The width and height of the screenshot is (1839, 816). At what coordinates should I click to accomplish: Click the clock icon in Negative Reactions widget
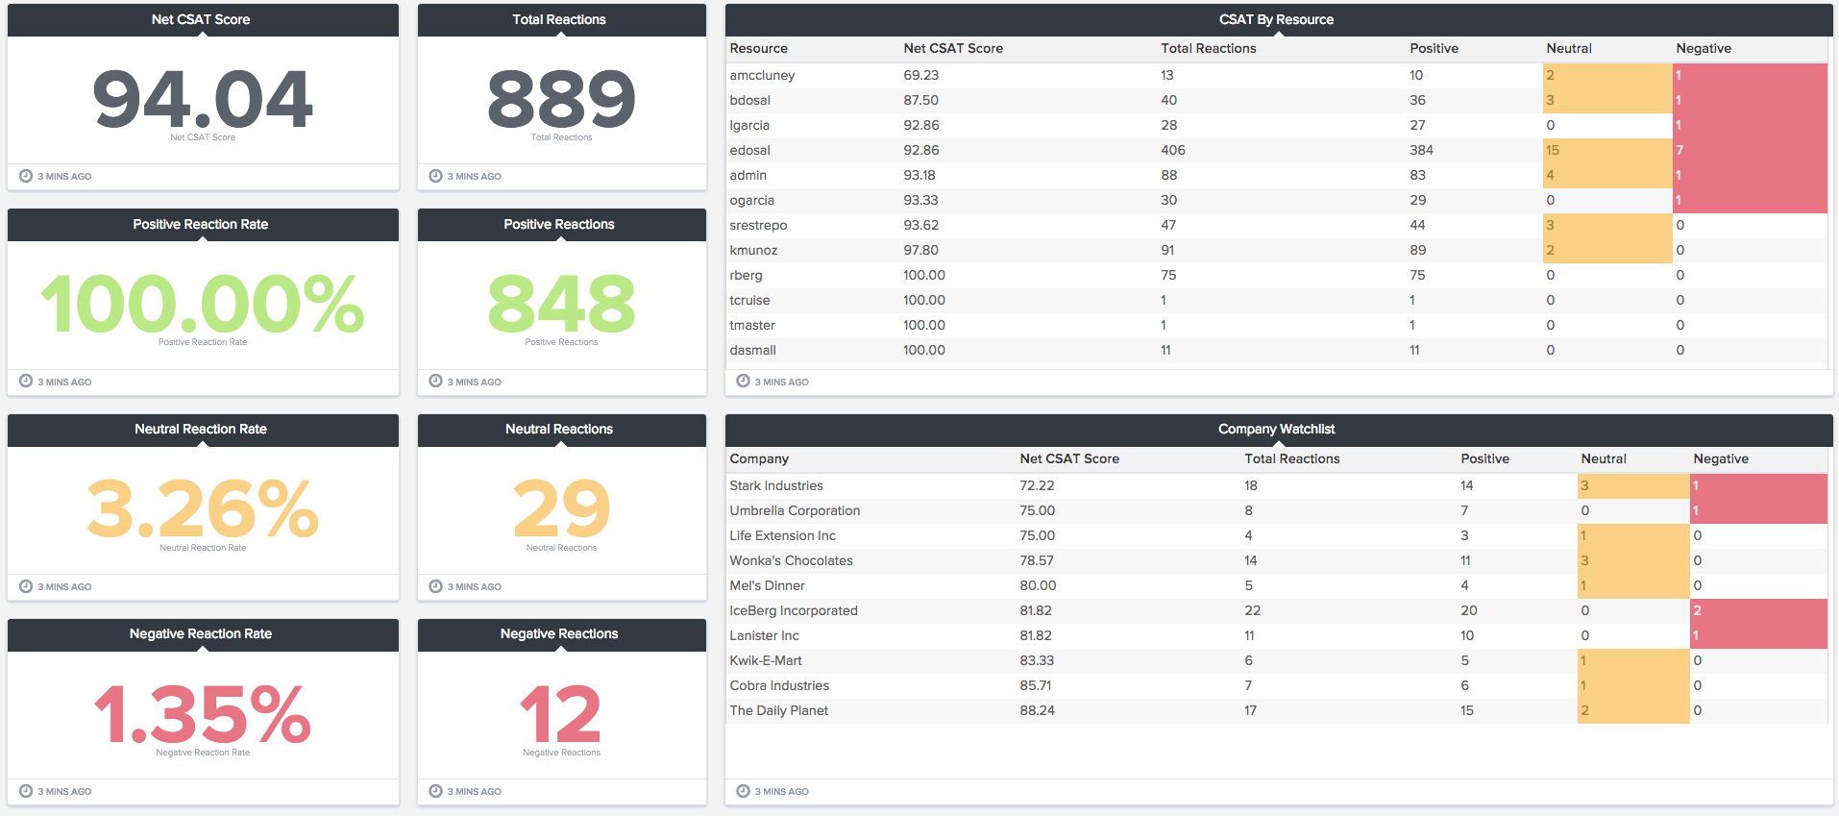tap(435, 791)
